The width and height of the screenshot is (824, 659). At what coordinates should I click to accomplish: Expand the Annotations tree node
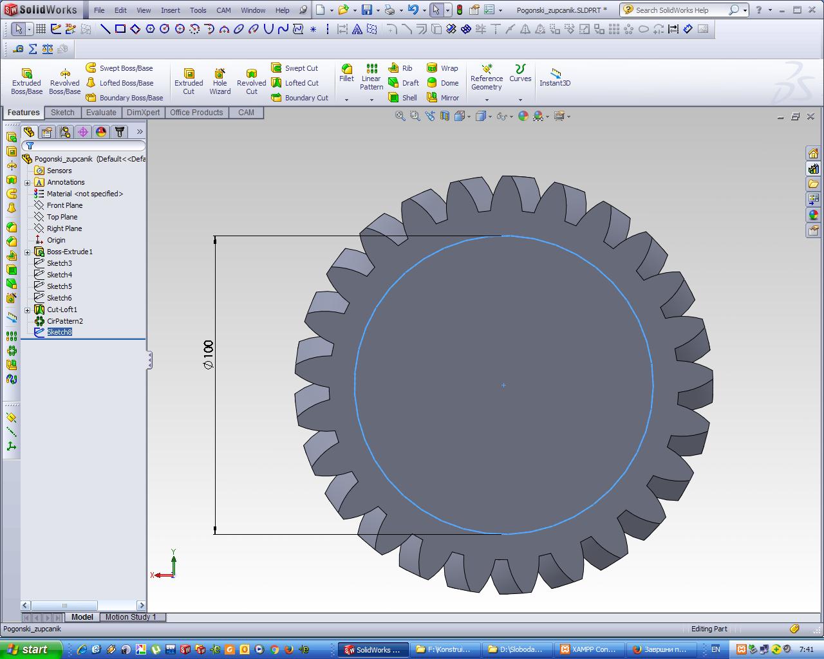coord(28,183)
